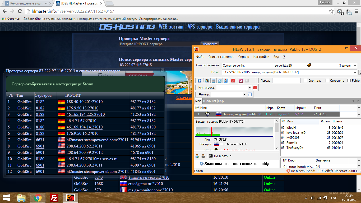The image size is (361, 203).
Task: Click the ENG language indicator in taskbar
Action: (334, 198)
